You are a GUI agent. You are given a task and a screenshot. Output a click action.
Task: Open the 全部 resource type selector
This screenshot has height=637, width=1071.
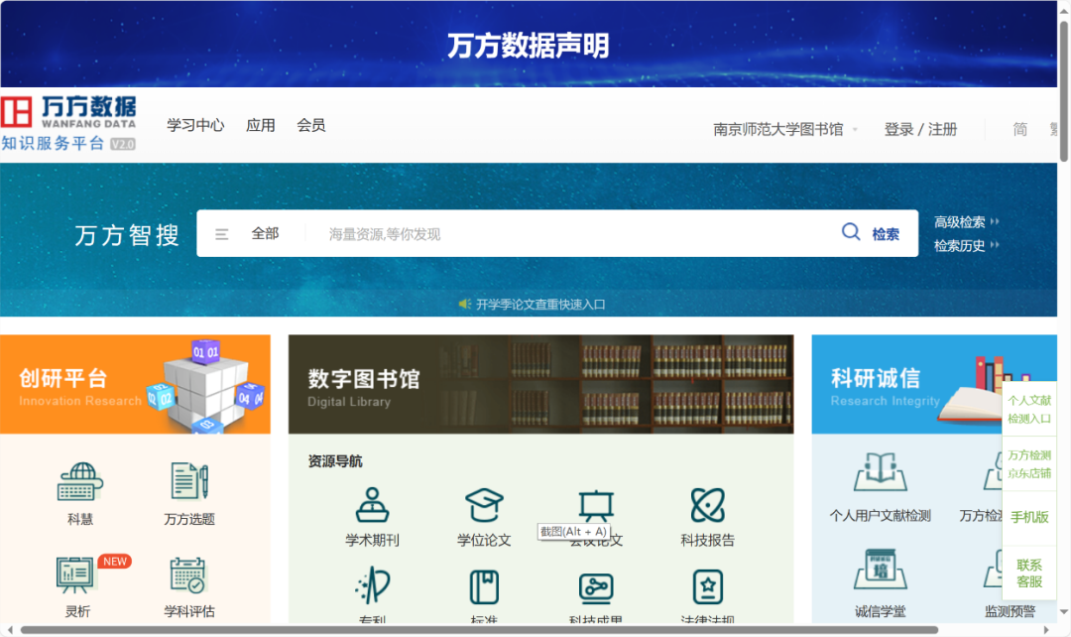265,234
